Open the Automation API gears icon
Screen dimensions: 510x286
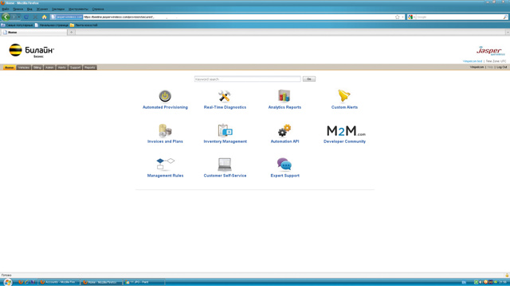point(284,130)
